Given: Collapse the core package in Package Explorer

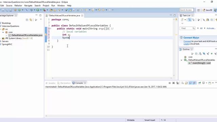Looking at the screenshot, I should [3, 32].
